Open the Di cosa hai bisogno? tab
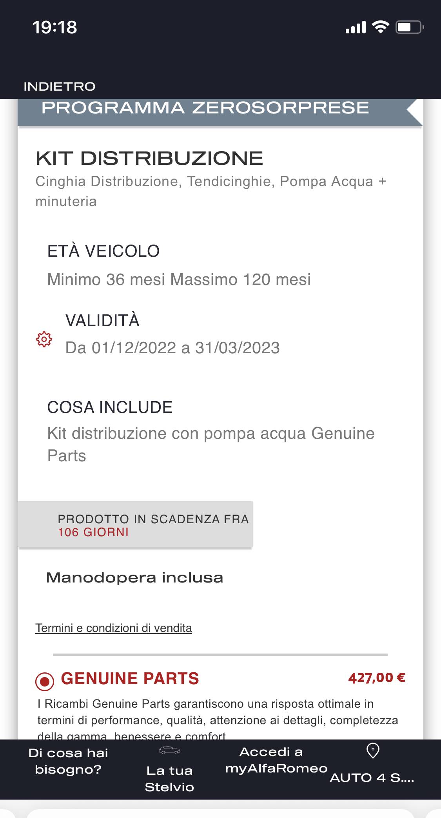The image size is (441, 818). pos(68,761)
